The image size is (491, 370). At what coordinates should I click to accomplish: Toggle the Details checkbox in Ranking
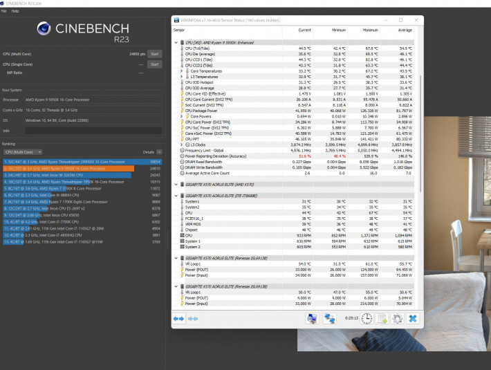click(158, 151)
